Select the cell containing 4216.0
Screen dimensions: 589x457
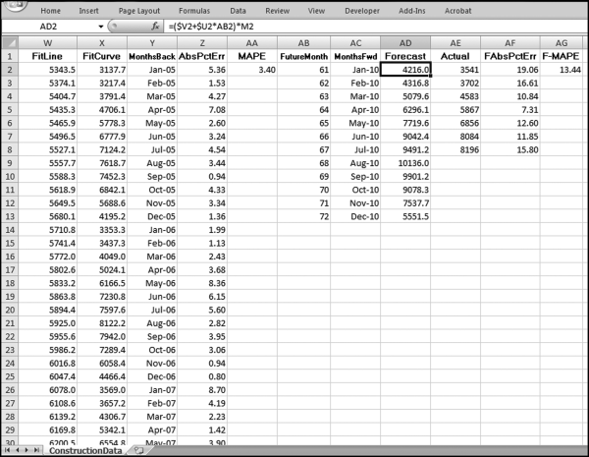405,70
